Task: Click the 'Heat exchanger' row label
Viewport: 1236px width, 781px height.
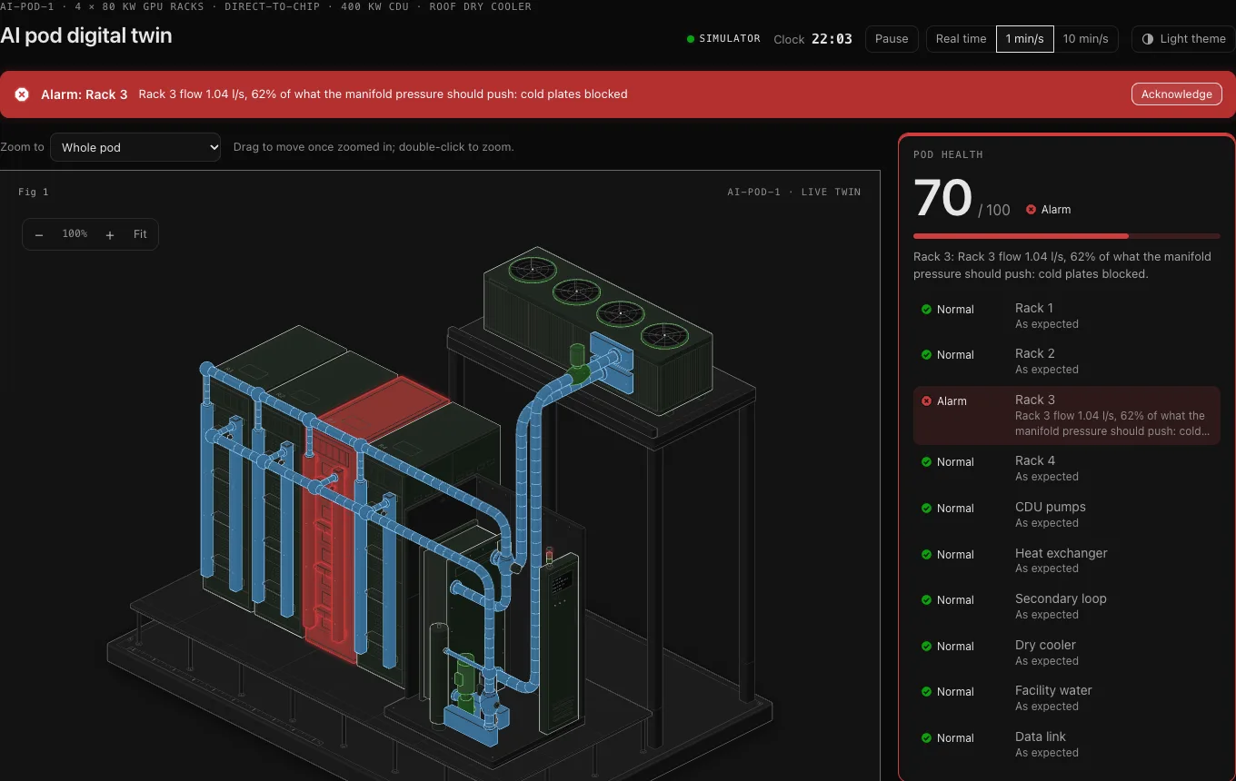Action: (1062, 553)
